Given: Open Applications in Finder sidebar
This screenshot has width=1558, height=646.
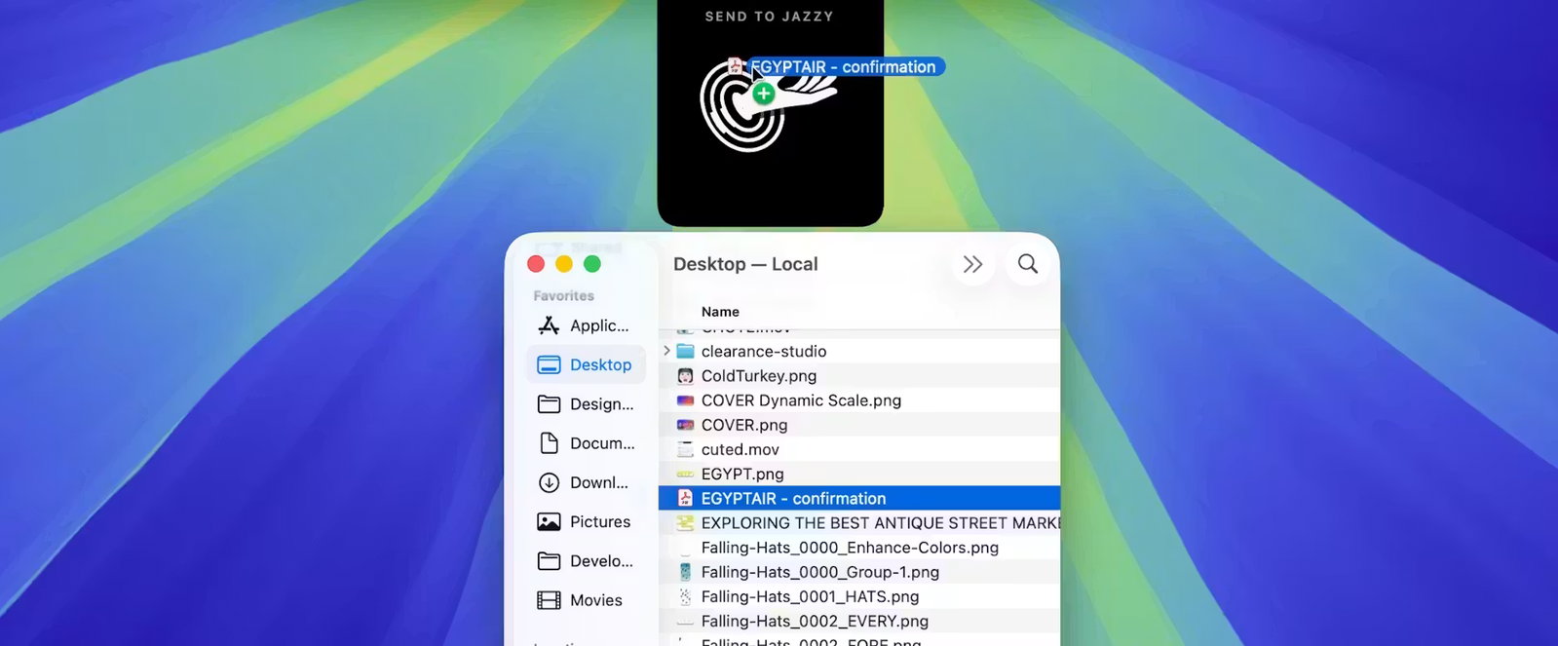Looking at the screenshot, I should 585,325.
